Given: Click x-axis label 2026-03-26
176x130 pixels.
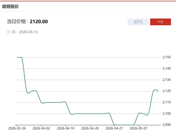Looking at the screenshot, I should (17, 128).
